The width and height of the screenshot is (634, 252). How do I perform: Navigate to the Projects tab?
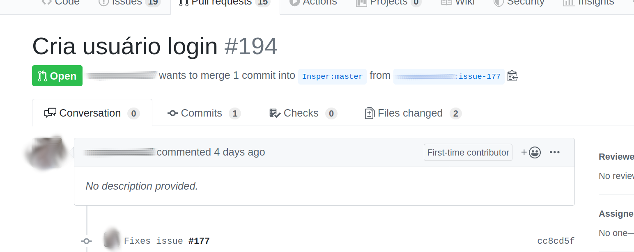[x=388, y=3]
